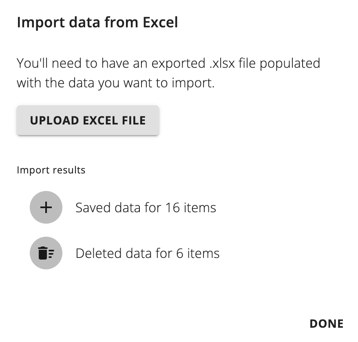This screenshot has height=342, width=358.
Task: Click the word "Excel" in the dialog title
Action: (160, 22)
